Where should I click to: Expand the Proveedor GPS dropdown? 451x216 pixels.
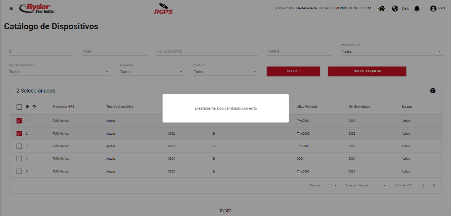click(391, 52)
